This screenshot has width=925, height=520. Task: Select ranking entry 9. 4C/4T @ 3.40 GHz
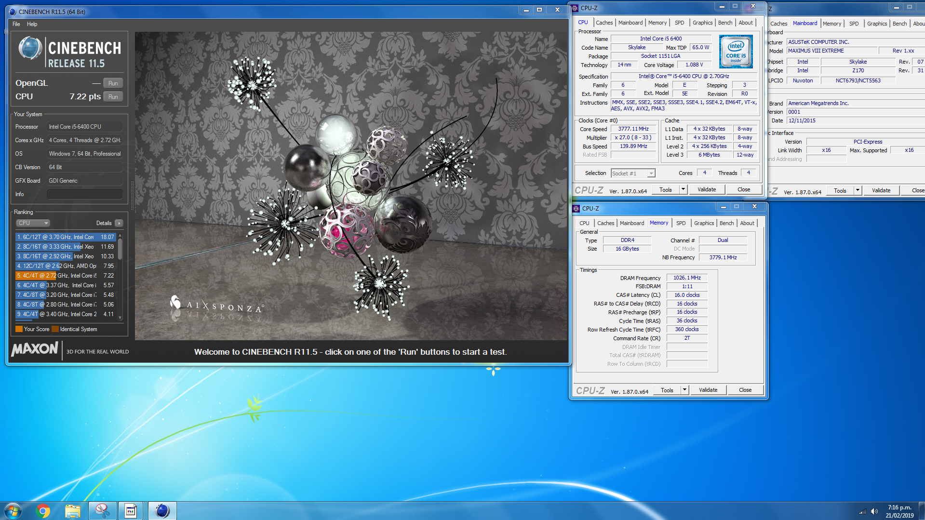(66, 314)
